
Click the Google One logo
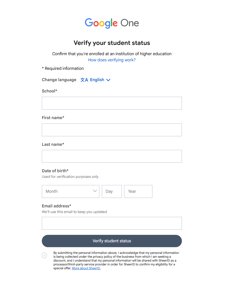112,23
